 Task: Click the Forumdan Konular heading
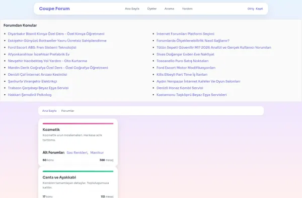tap(20, 26)
